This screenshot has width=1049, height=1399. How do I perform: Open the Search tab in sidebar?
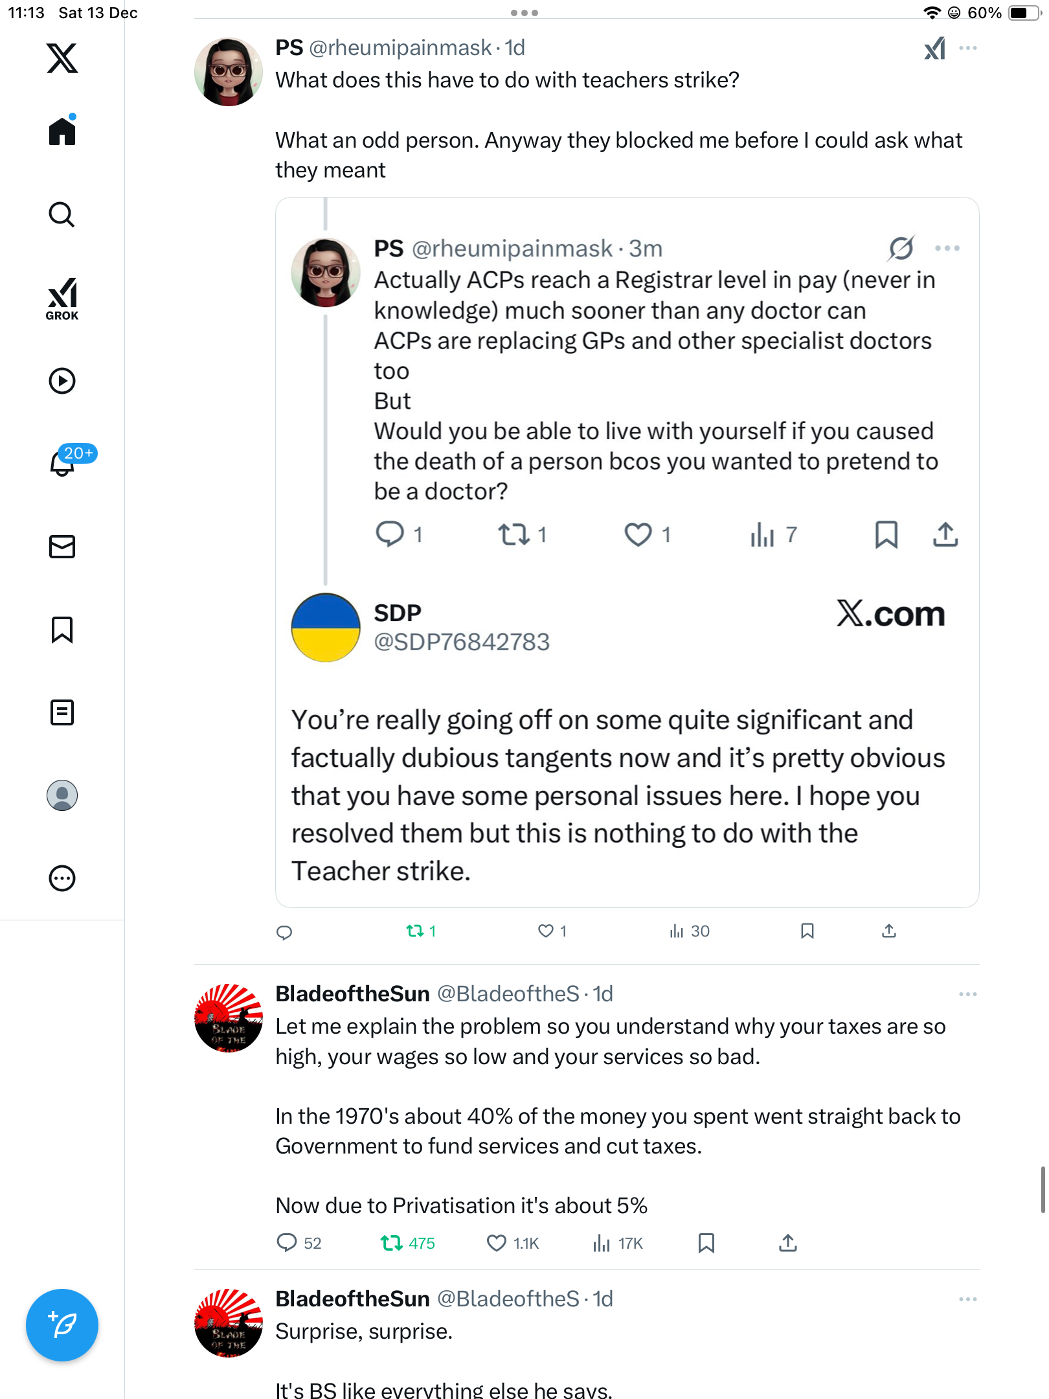[x=62, y=215]
